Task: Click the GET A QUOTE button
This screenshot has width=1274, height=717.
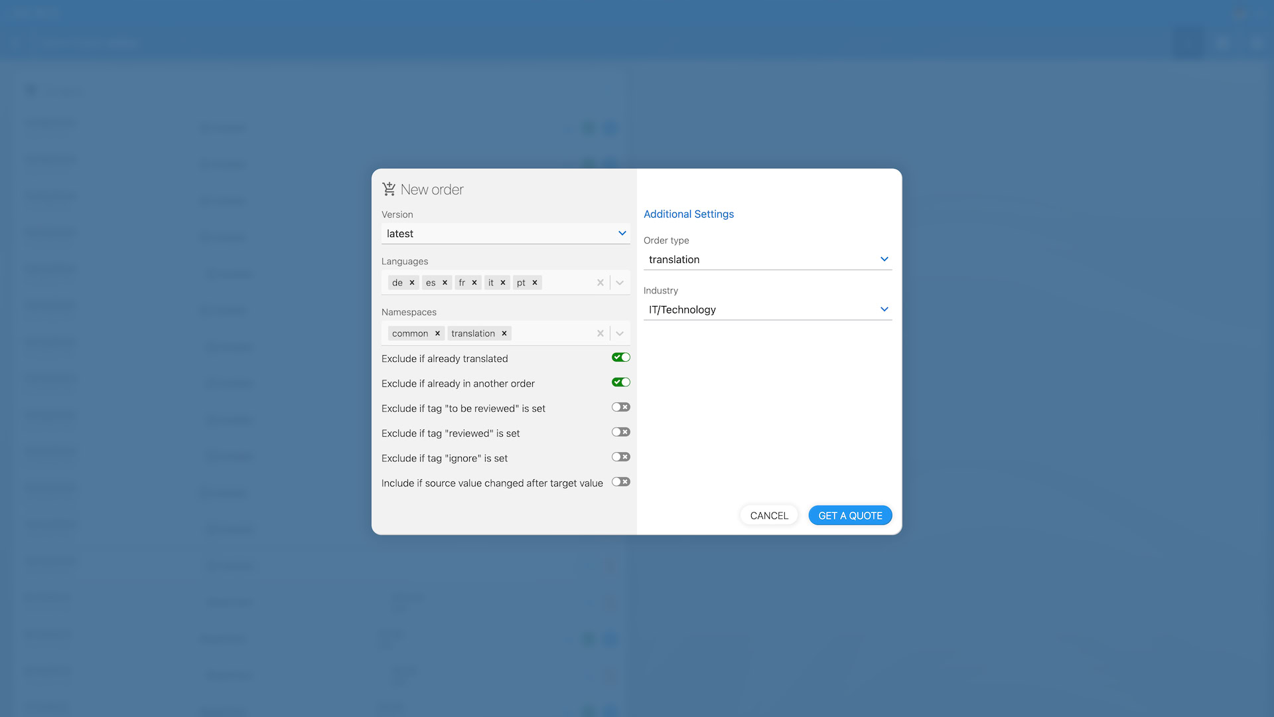Action: [x=849, y=516]
